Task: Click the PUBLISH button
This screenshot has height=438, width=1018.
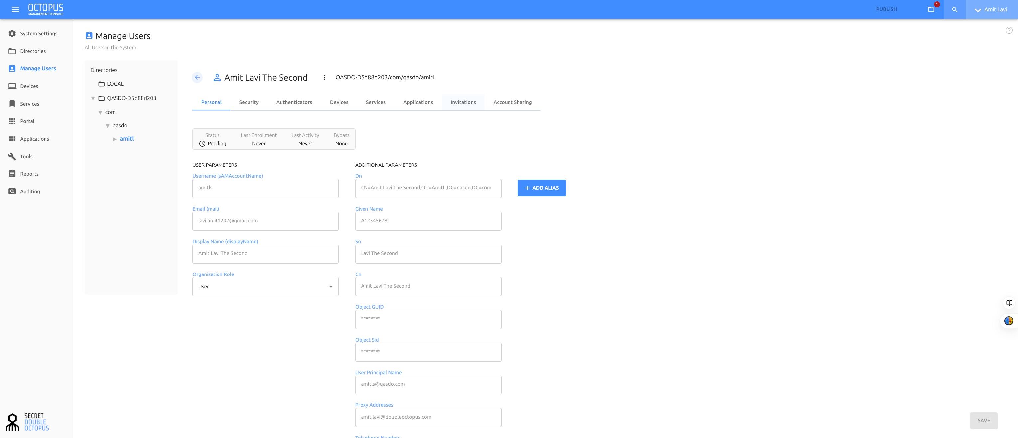Action: [886, 10]
